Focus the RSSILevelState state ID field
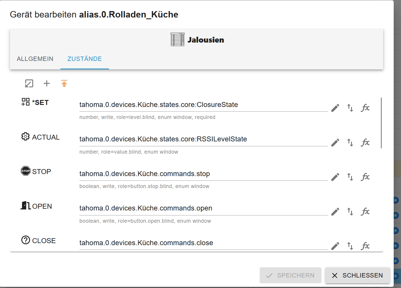Image resolution: width=401 pixels, height=288 pixels. click(203, 139)
